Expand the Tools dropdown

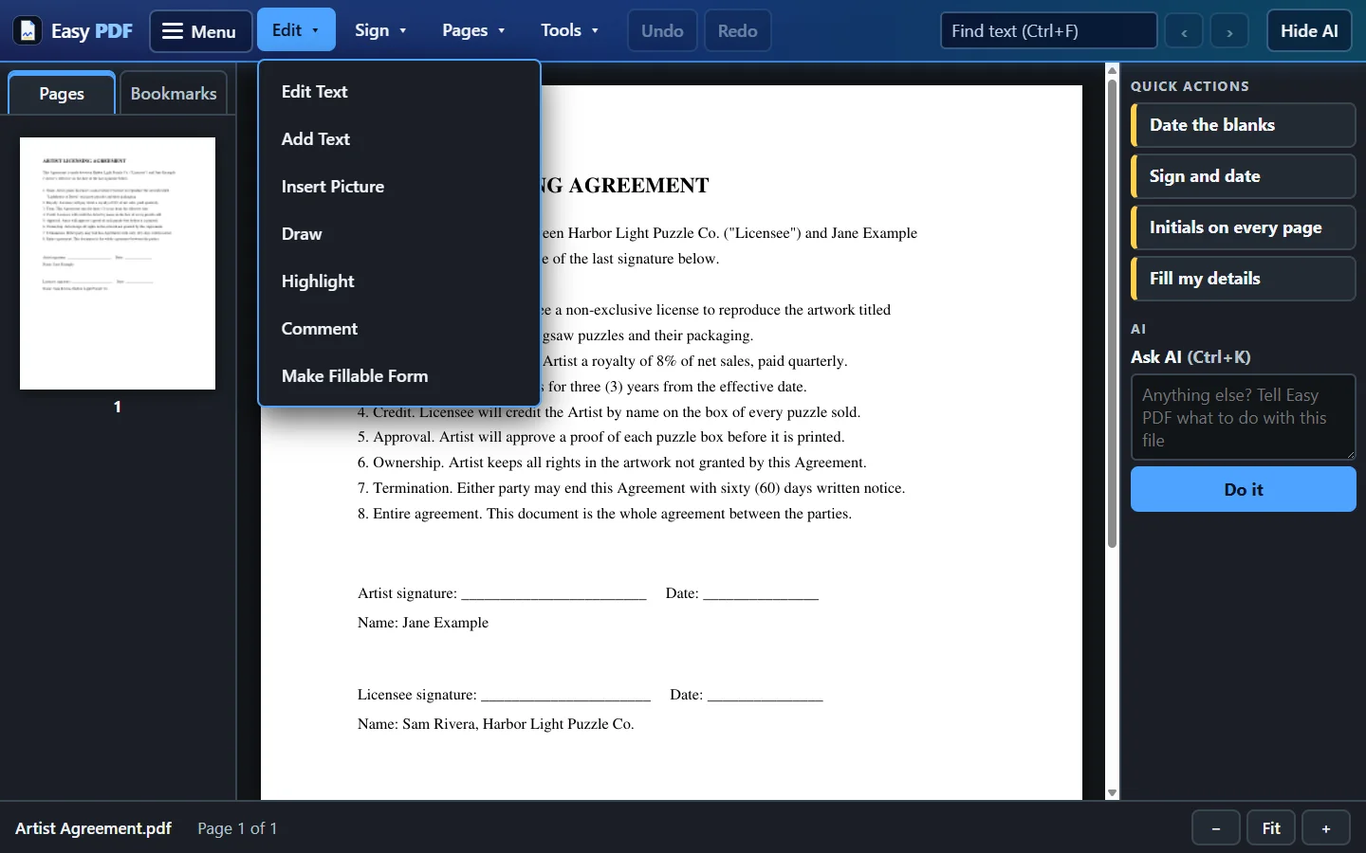coord(569,30)
